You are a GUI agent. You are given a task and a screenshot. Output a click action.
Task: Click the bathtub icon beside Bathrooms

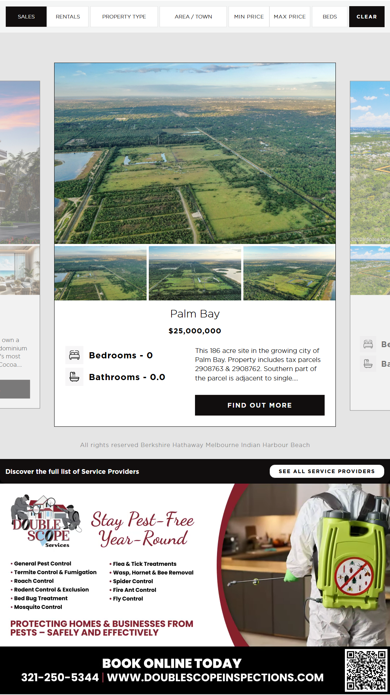[74, 377]
